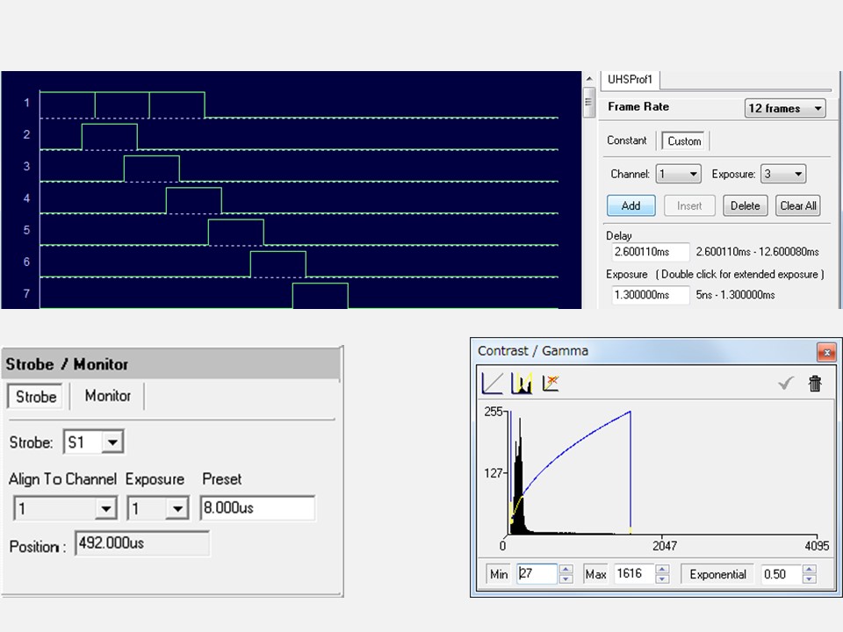Click the Preset field showing 8.000us
The image size is (843, 632).
257,508
